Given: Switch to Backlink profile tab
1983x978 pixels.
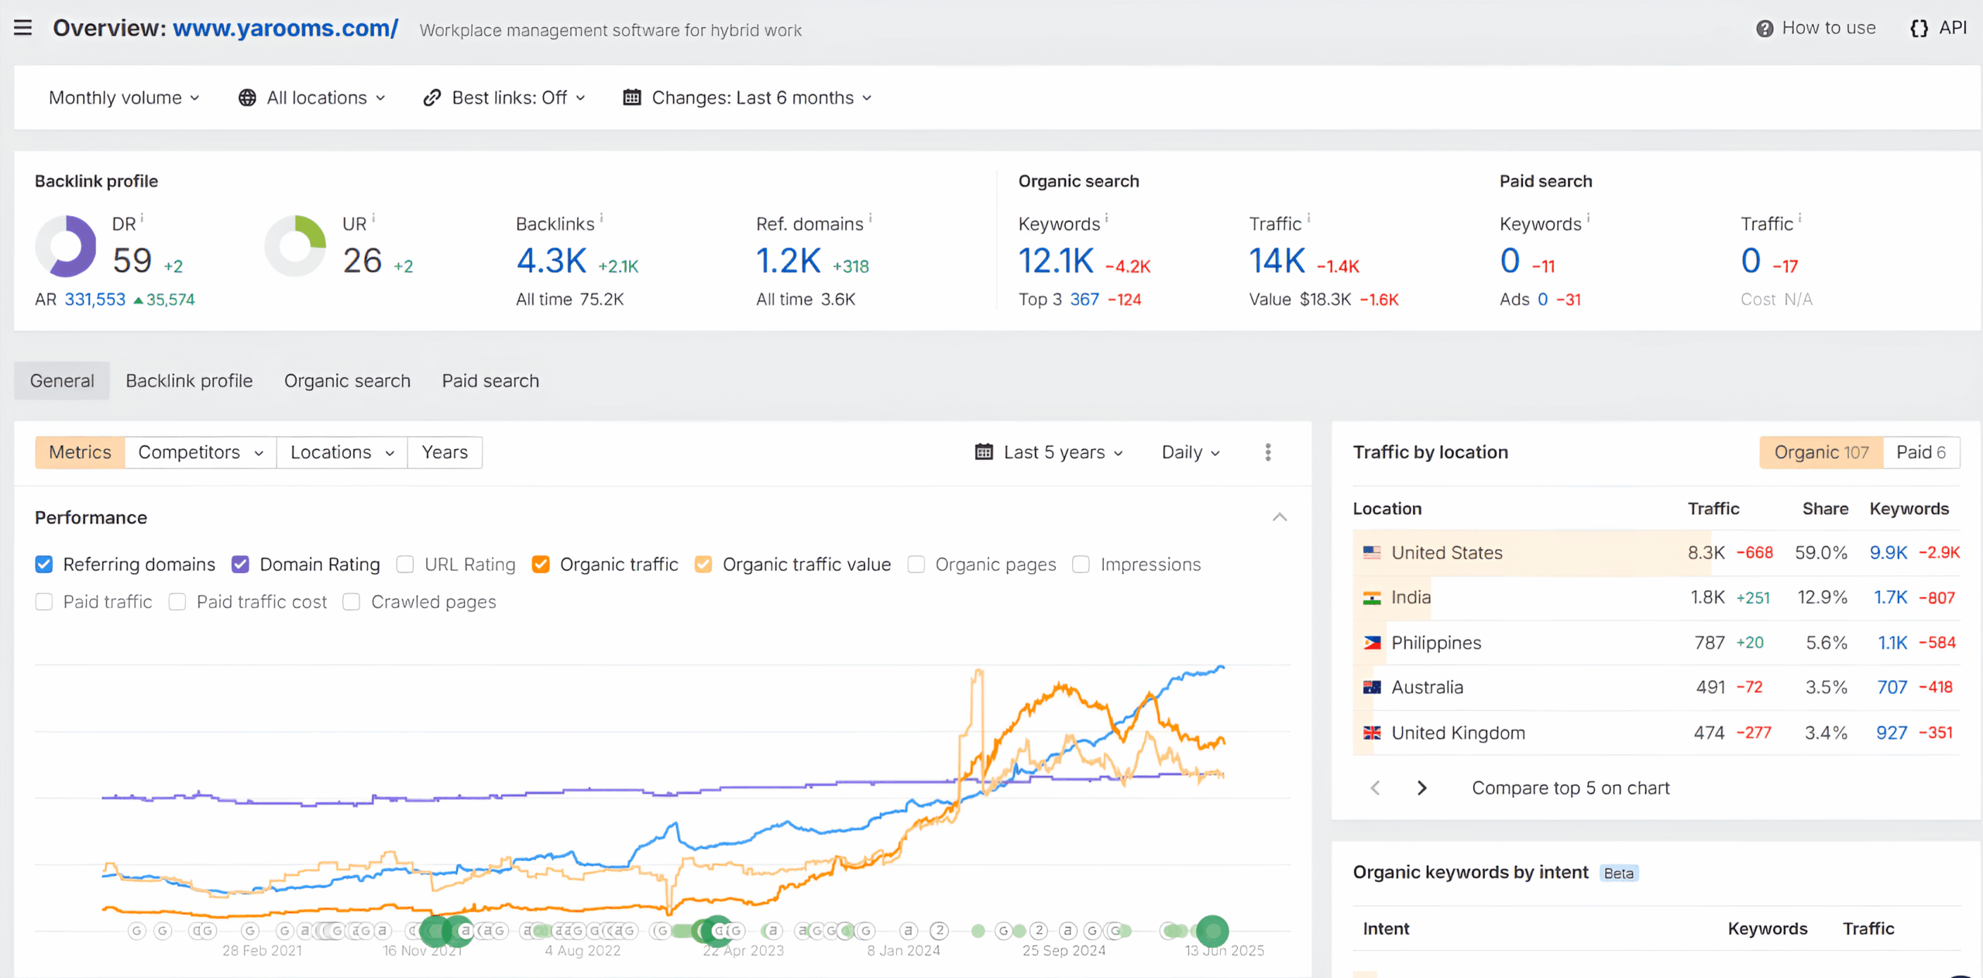Looking at the screenshot, I should [189, 380].
